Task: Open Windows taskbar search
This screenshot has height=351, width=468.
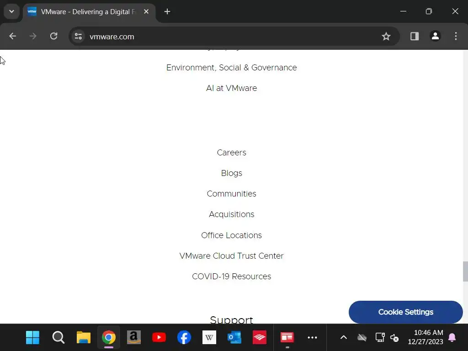Action: pyautogui.click(x=58, y=338)
